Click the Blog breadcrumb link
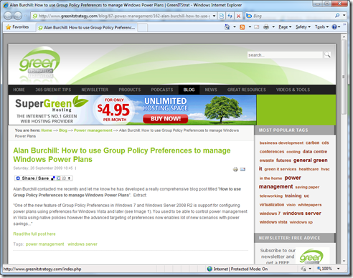This screenshot has width=353, height=278. coord(63,130)
